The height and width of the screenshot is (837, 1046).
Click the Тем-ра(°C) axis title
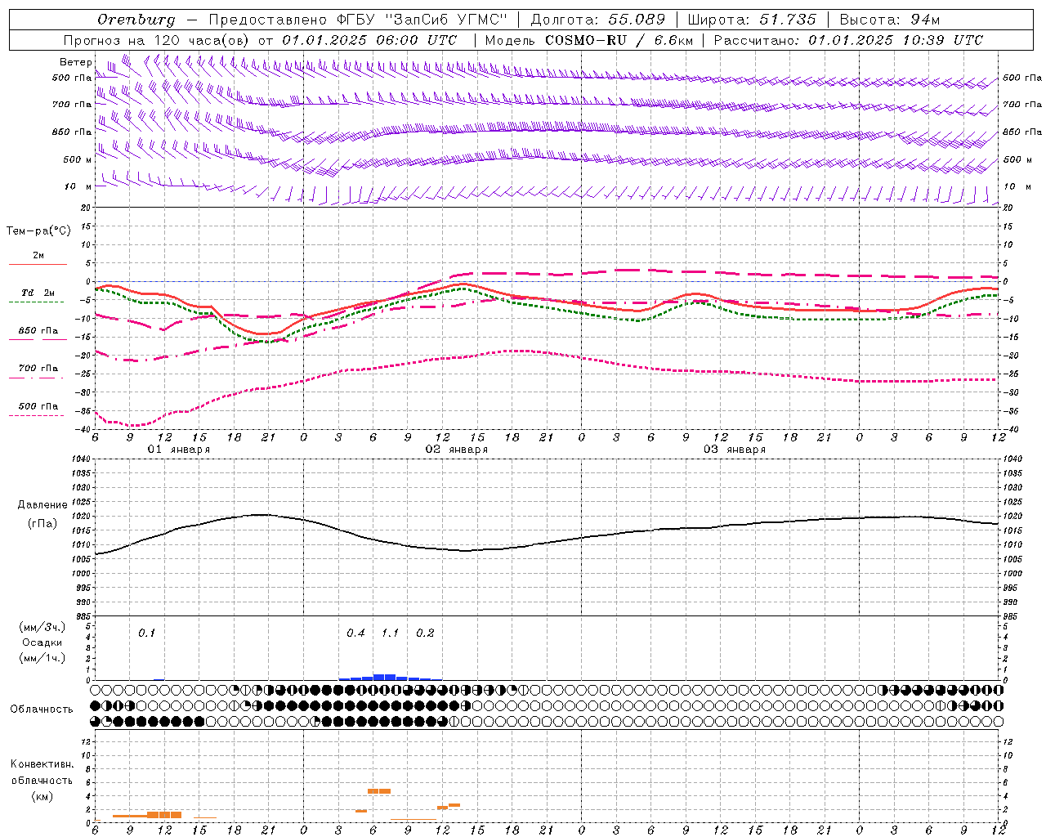[x=38, y=231]
